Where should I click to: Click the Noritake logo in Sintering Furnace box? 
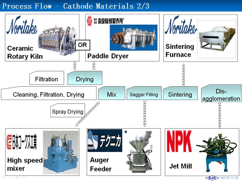180,26
